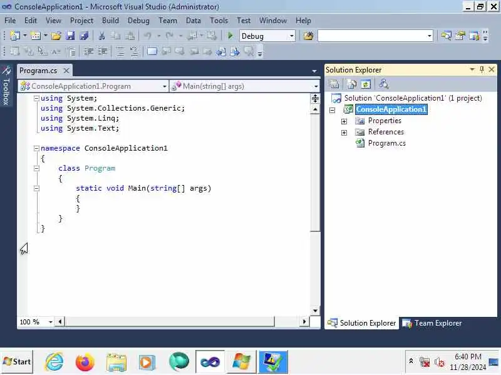Click the Save All stacked floppy disks icon

(x=84, y=36)
